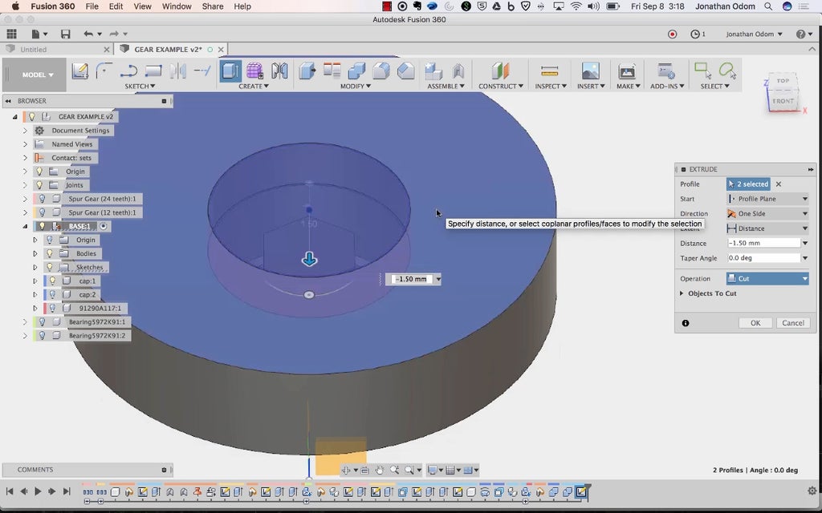Toggle visibility bulb for Spur Gear (24 teeth):1
The image size is (822, 513).
pos(42,199)
